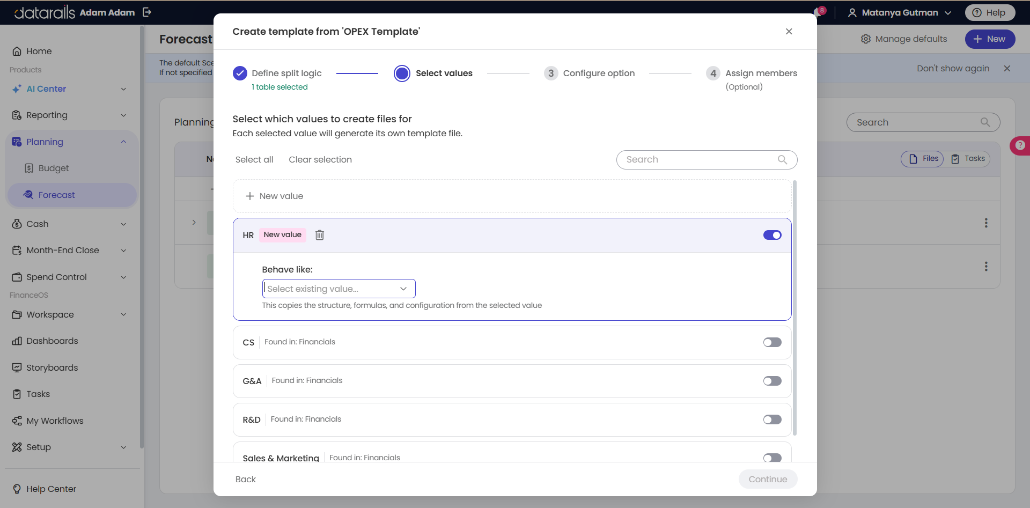The width and height of the screenshot is (1030, 508).
Task: Click the AI Center sparkle icon
Action: point(17,89)
